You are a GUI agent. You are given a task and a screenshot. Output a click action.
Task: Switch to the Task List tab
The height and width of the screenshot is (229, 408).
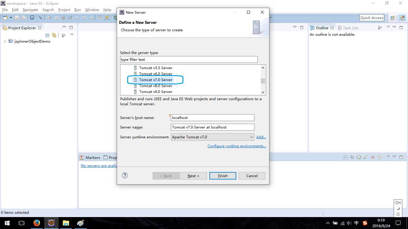click(348, 28)
